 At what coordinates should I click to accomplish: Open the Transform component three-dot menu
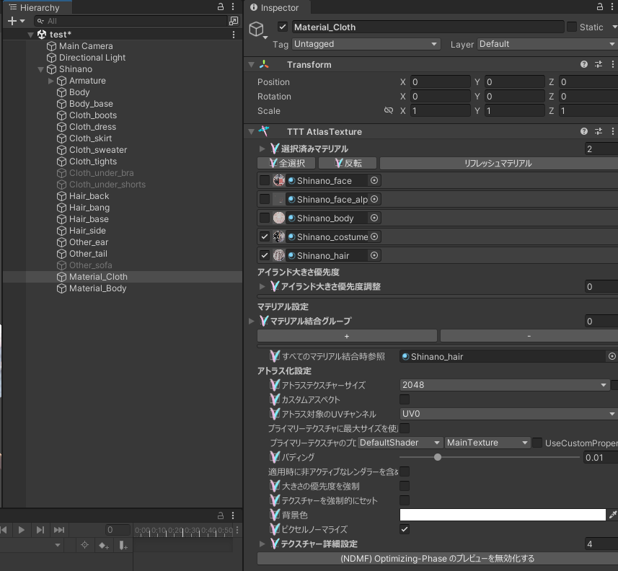[x=612, y=64]
